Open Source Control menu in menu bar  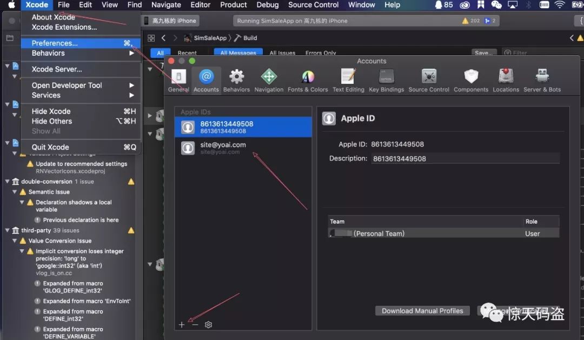coord(313,5)
